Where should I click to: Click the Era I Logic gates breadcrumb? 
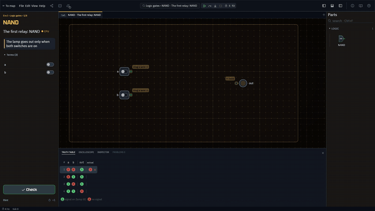coord(15,15)
